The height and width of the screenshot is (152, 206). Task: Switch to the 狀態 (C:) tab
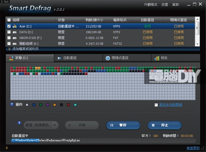click(x=30, y=58)
